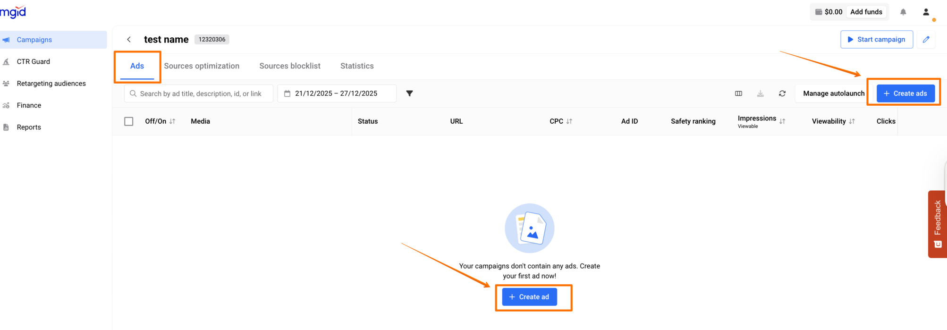
Task: Switch to the Sources blocklist tab
Action: coord(290,66)
